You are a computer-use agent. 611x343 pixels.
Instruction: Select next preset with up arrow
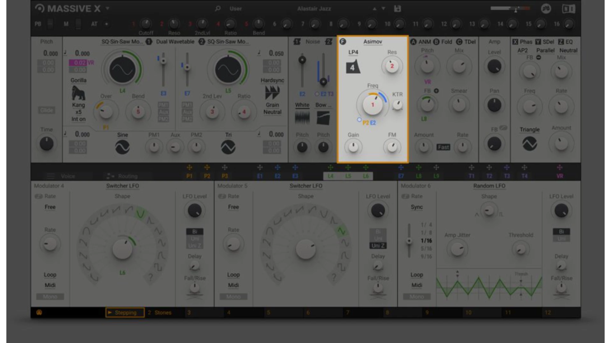pos(375,9)
